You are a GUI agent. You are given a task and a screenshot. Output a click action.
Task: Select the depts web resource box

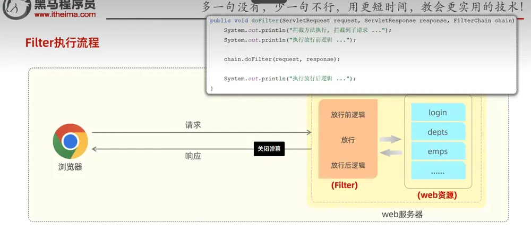click(x=438, y=132)
